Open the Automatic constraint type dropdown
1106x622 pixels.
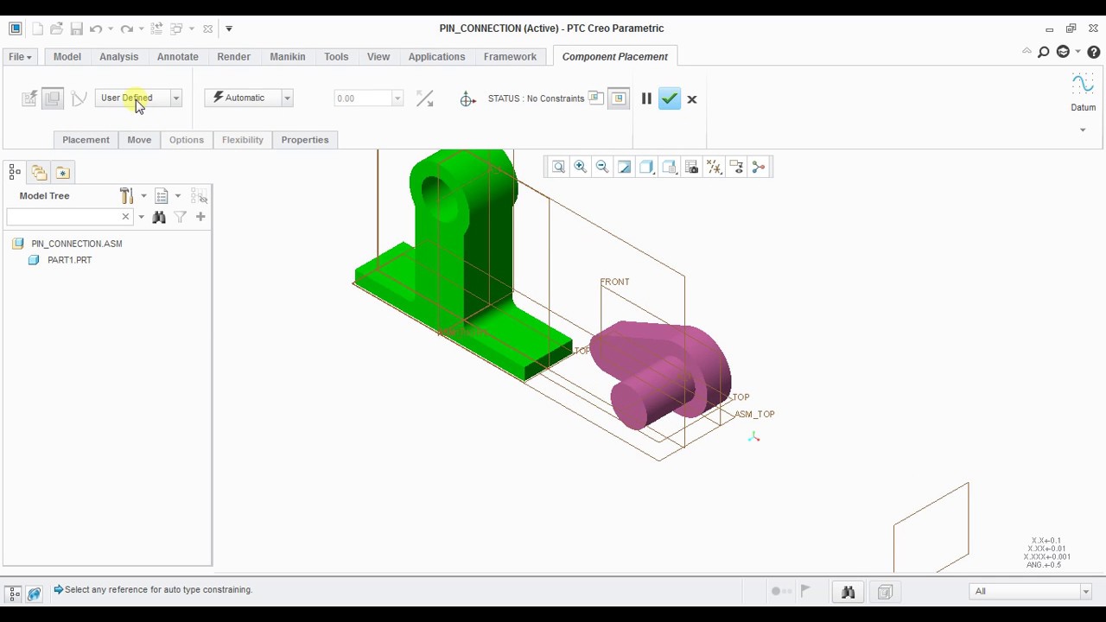287,98
